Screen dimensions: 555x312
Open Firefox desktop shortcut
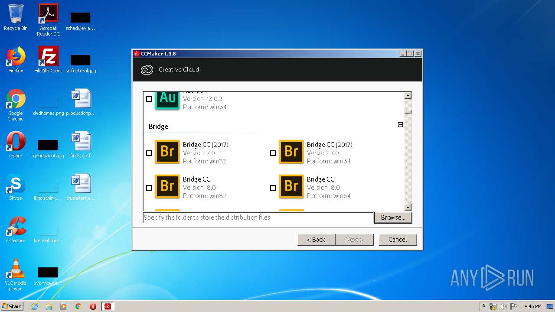point(16,60)
